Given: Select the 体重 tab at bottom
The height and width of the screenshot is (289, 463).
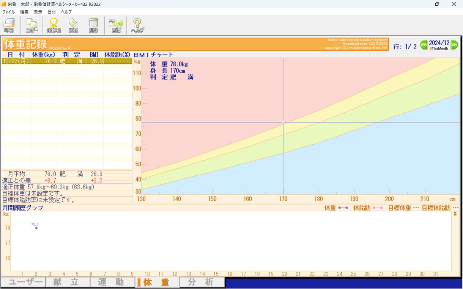Looking at the screenshot, I should click(157, 282).
